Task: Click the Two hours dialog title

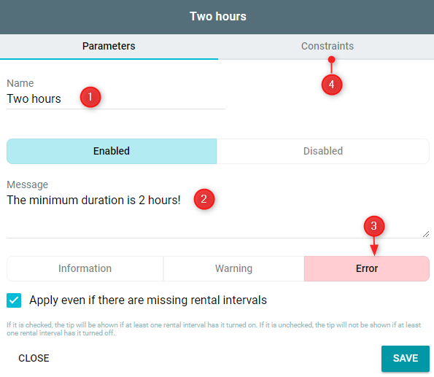Action: 218,16
